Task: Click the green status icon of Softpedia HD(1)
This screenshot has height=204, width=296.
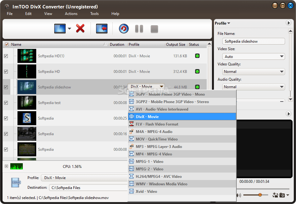Action: (197, 56)
